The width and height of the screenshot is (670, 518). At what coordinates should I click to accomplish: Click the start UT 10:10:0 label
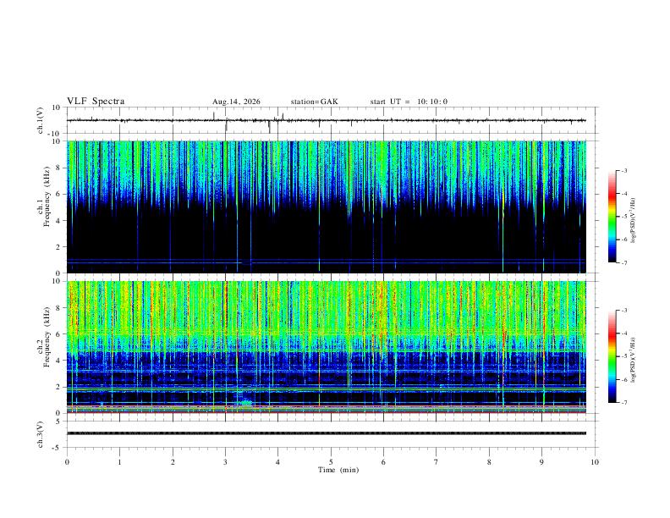pyautogui.click(x=409, y=102)
